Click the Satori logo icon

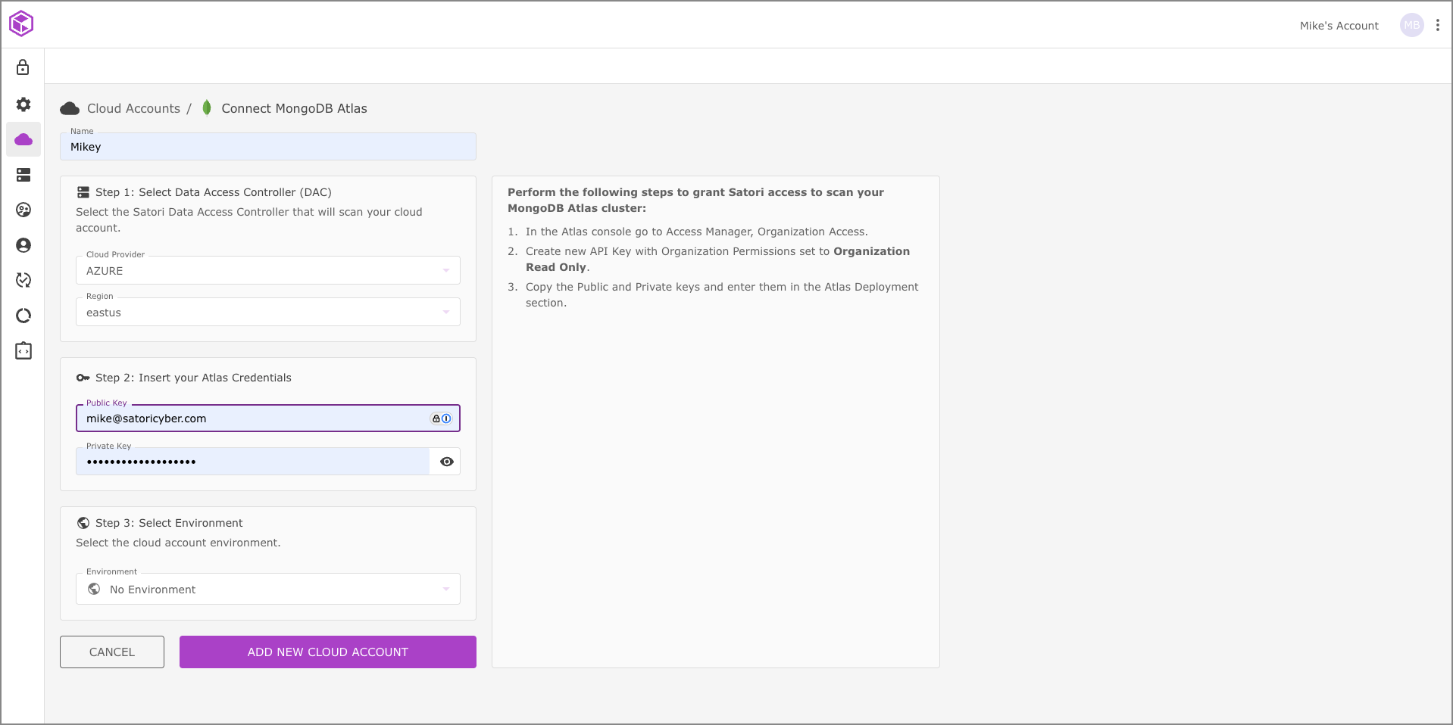coord(21,23)
